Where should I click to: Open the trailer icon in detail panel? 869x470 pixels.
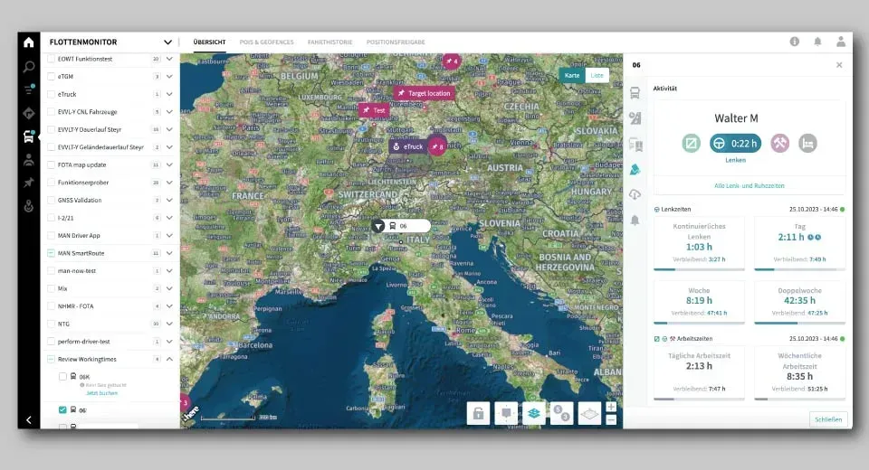tap(635, 145)
